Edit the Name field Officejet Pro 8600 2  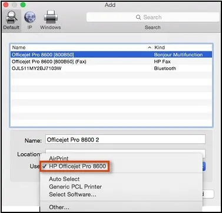click(125, 140)
